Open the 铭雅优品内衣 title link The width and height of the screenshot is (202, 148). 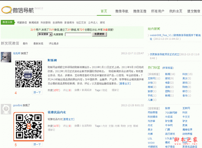[57, 112]
